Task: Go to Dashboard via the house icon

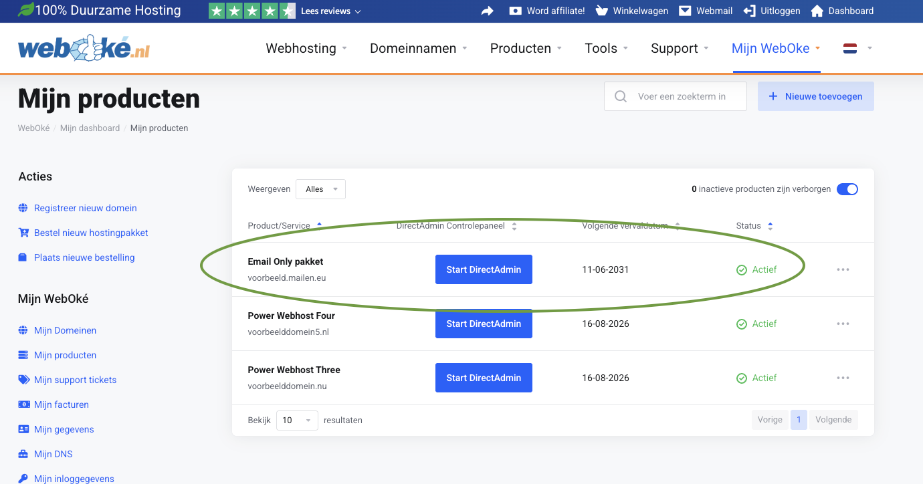Action: pyautogui.click(x=817, y=11)
